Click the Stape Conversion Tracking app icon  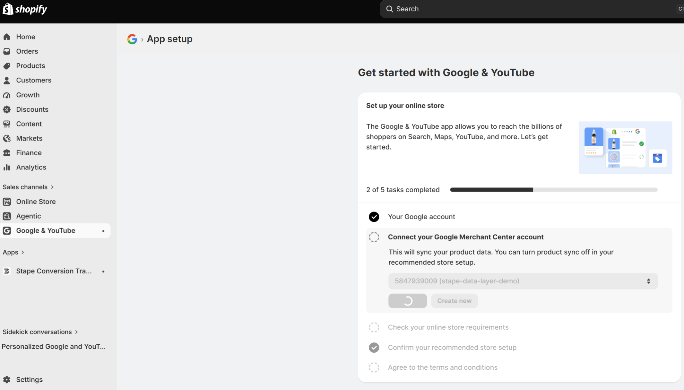click(x=7, y=271)
